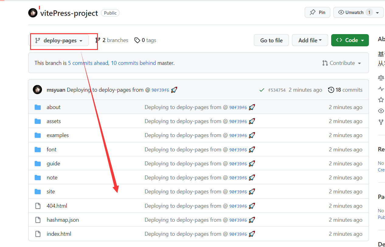This screenshot has height=247, width=385.
Task: Expand the Add file dropdown
Action: pyautogui.click(x=310, y=40)
